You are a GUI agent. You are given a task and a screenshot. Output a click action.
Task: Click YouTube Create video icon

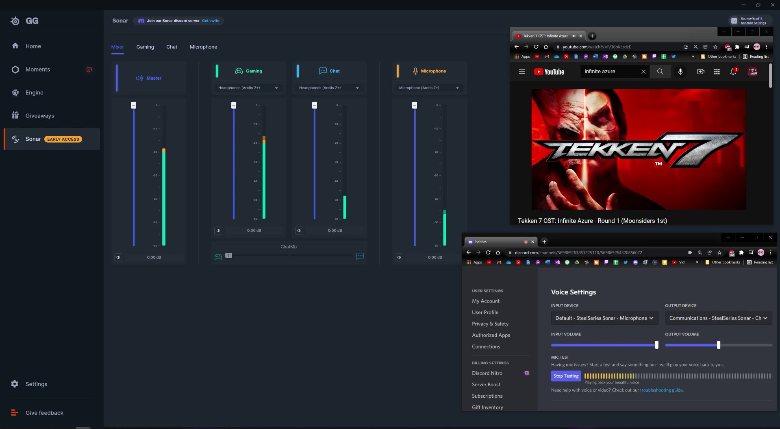tap(701, 72)
